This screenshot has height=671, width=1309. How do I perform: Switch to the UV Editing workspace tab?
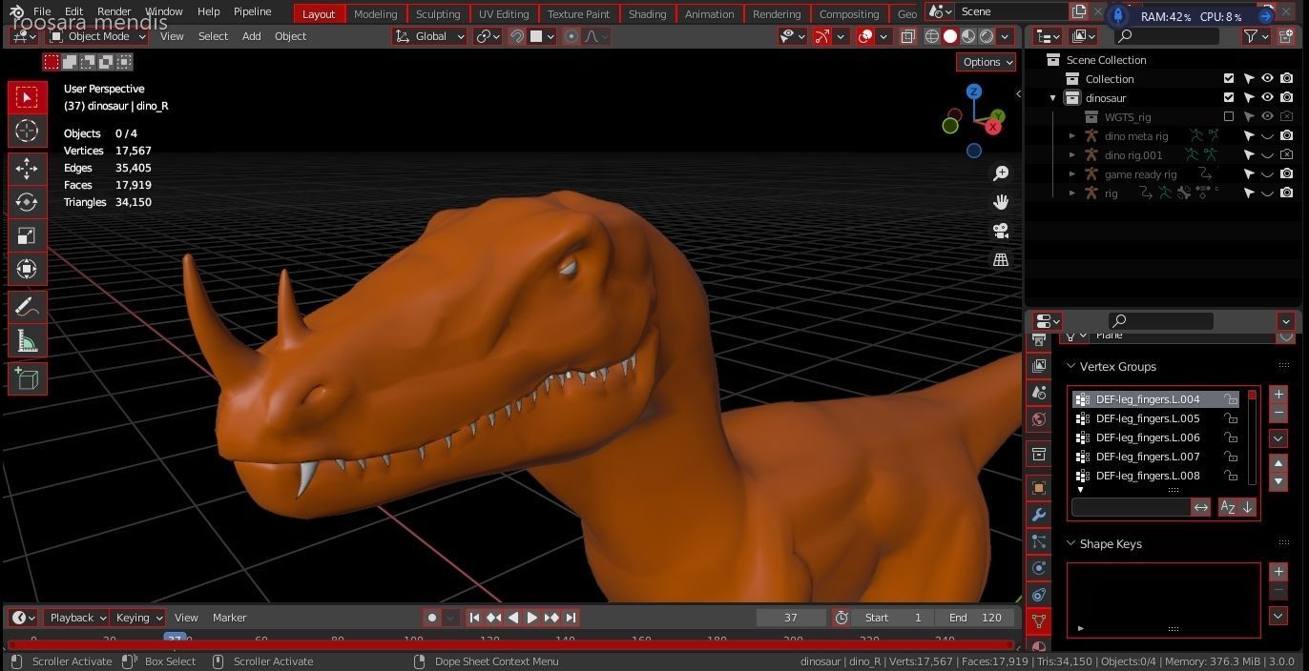(503, 13)
